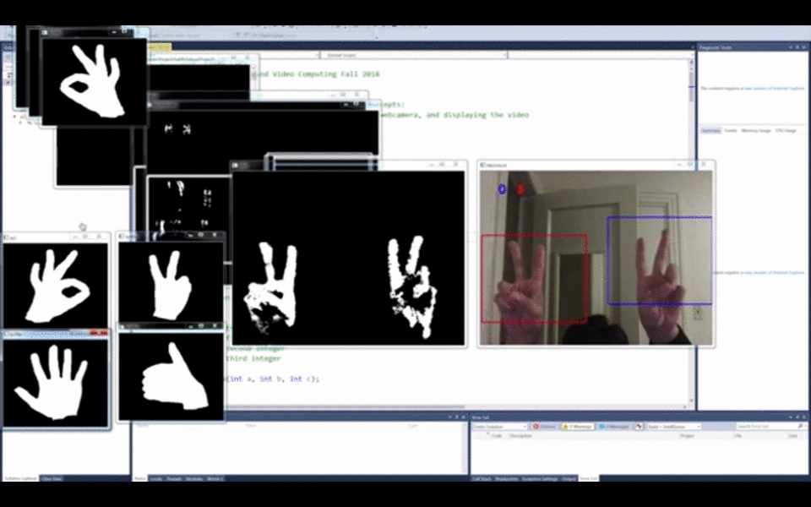Switch to the Watch 1 tab
The height and width of the screenshot is (507, 811).
[215, 478]
